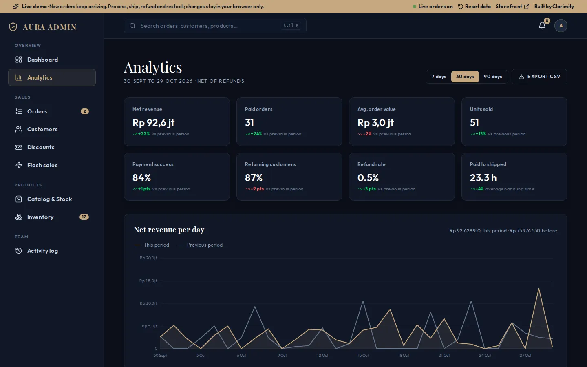Click the Avg. order value card
Image resolution: width=587 pixels, height=367 pixels.
402,122
